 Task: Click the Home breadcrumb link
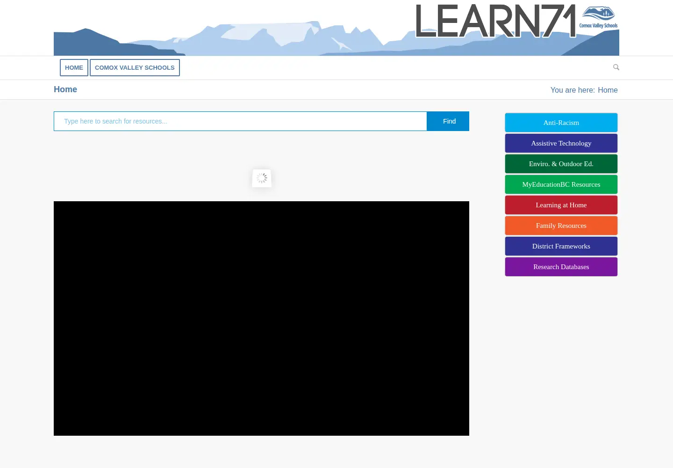tap(608, 90)
